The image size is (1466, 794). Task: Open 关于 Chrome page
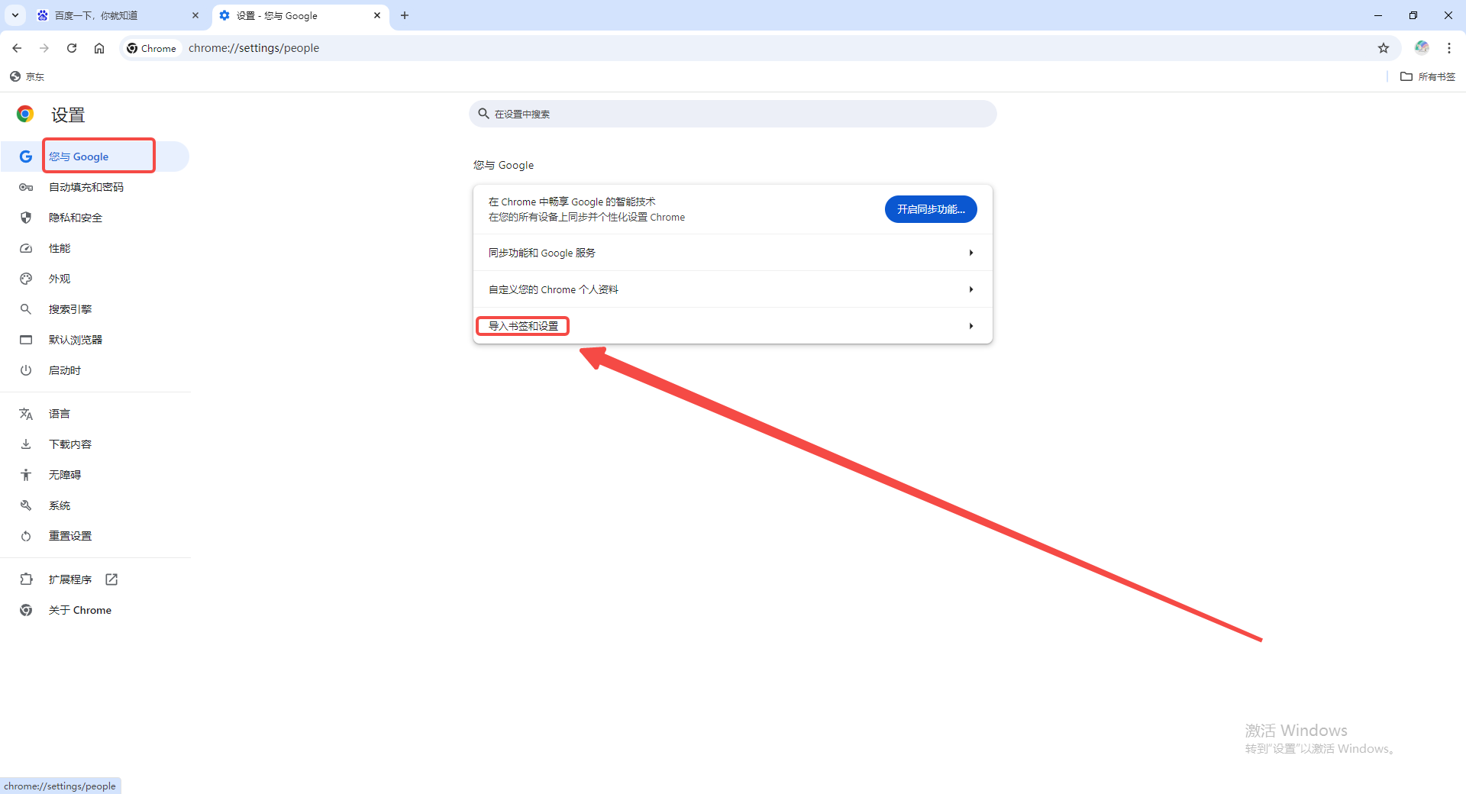tap(95, 610)
